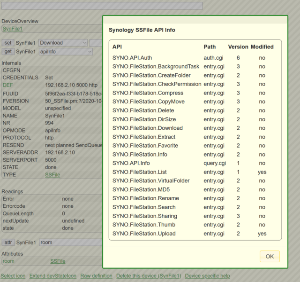Click the API column header
Image resolution: width=300 pixels, height=282 pixels.
coord(117,47)
